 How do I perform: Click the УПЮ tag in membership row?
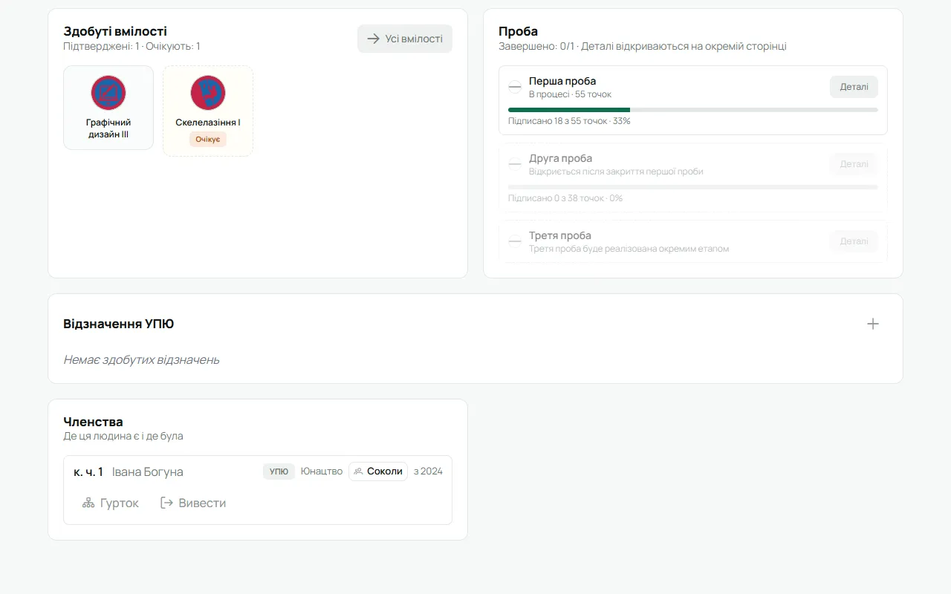point(279,471)
